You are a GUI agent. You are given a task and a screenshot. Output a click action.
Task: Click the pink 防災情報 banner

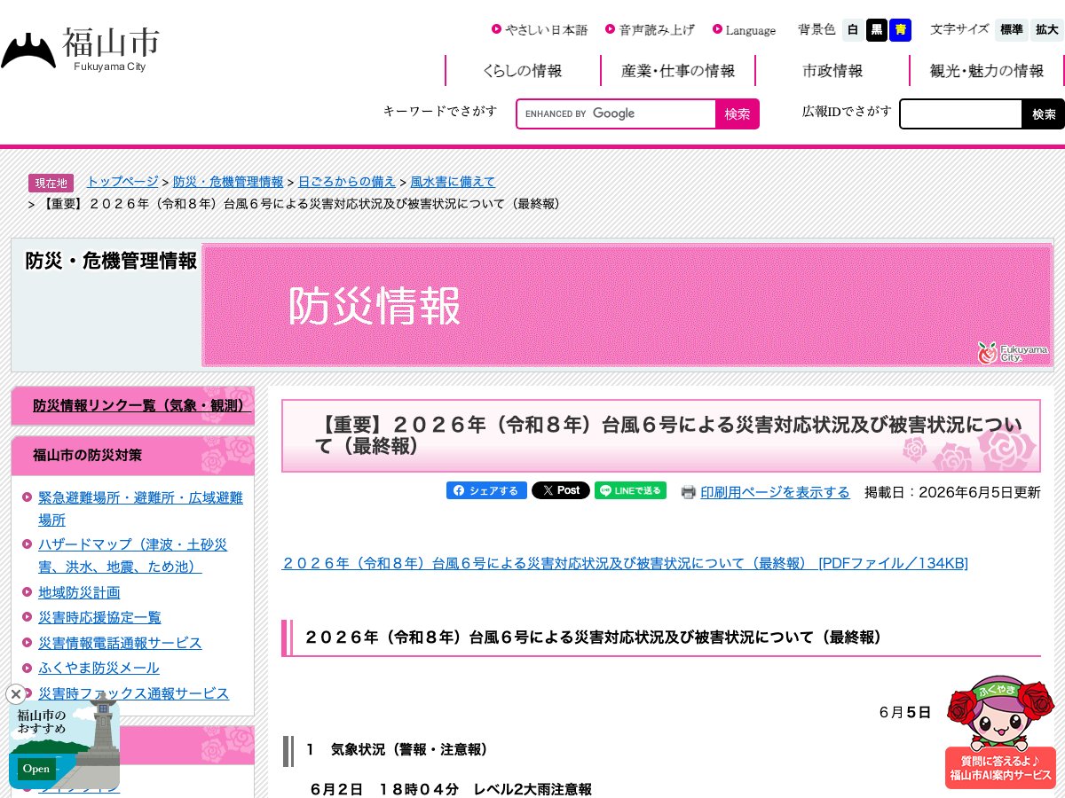point(627,305)
